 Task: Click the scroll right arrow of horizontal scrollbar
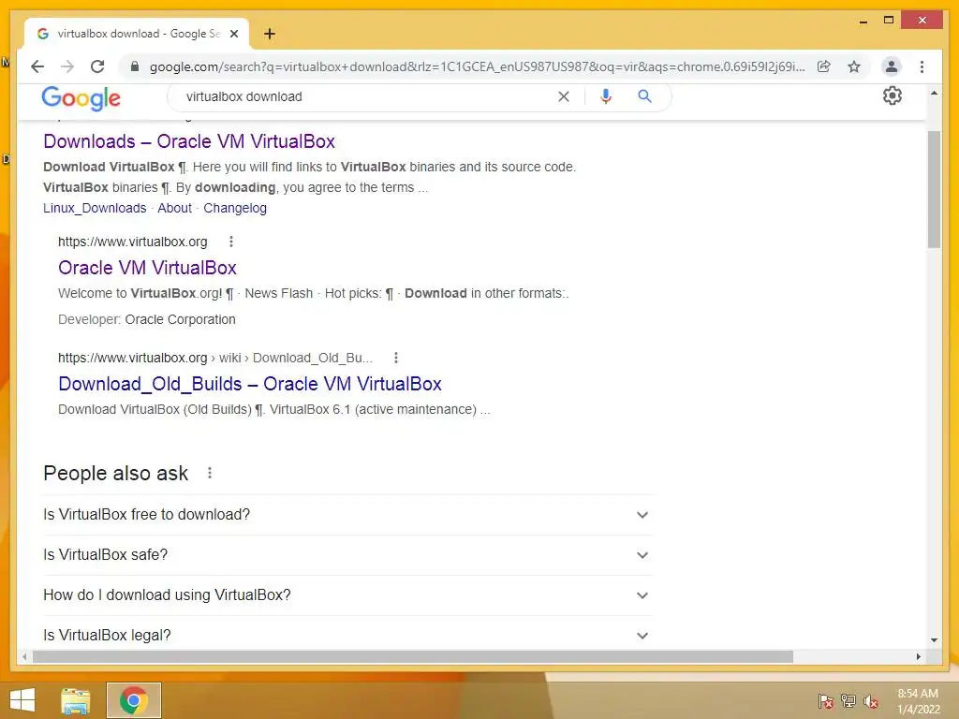918,656
